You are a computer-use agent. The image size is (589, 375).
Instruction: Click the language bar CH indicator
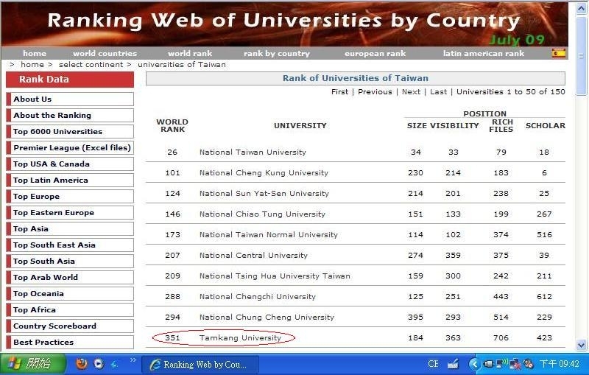coord(433,364)
